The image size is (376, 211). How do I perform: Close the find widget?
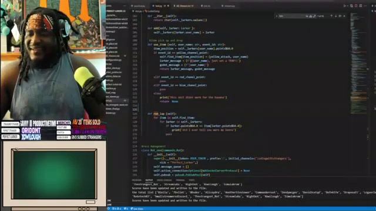344,16
